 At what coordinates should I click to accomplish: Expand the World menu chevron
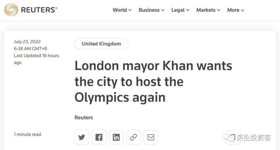click(130, 10)
